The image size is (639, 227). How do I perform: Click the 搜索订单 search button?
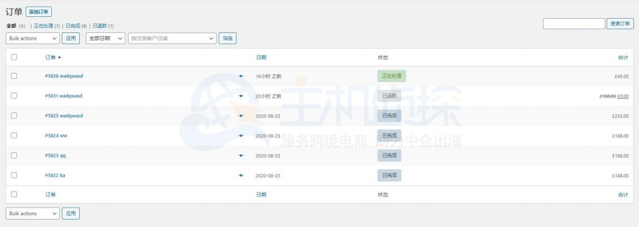(x=620, y=24)
